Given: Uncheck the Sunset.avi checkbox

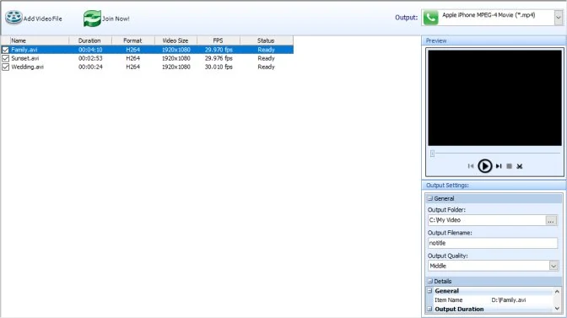Looking at the screenshot, I should [x=5, y=58].
